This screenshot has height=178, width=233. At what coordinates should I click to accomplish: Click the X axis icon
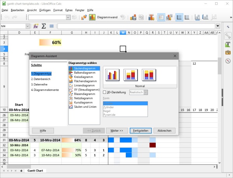coord(197,17)
